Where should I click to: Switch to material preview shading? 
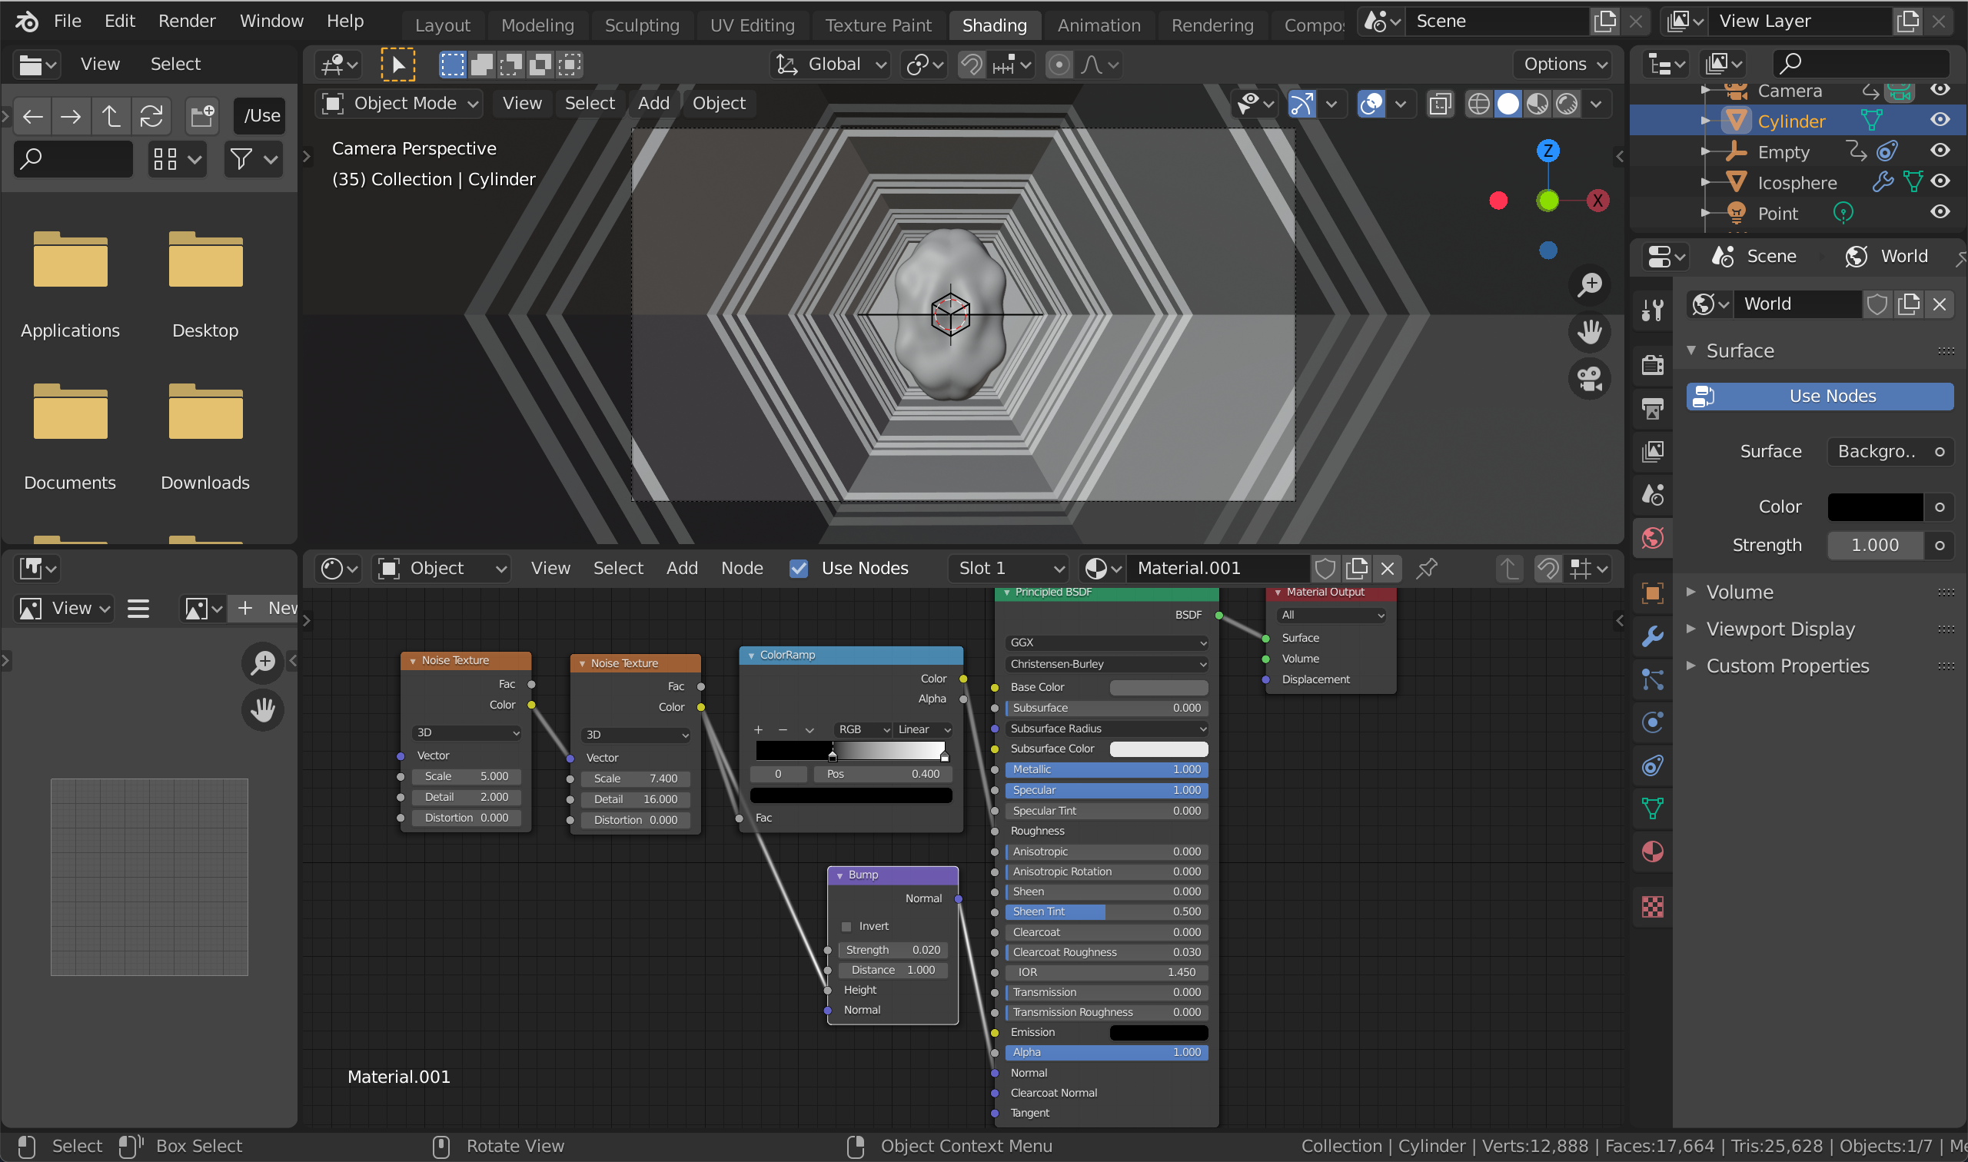(x=1537, y=103)
